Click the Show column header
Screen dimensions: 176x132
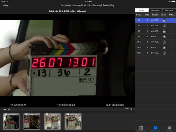click(x=164, y=15)
